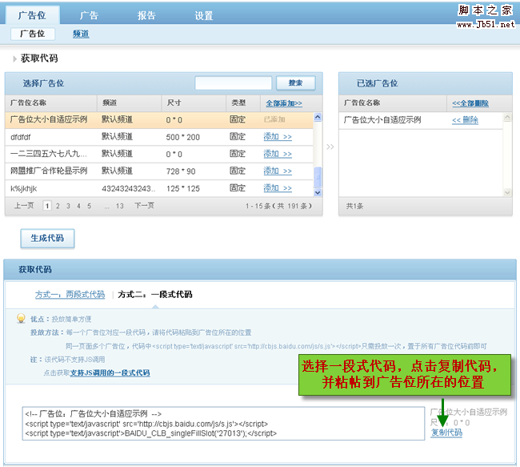Screen dimensions: 520x467
Task: Select the 广告位大小自适应示例 row in list
Action: [x=159, y=120]
